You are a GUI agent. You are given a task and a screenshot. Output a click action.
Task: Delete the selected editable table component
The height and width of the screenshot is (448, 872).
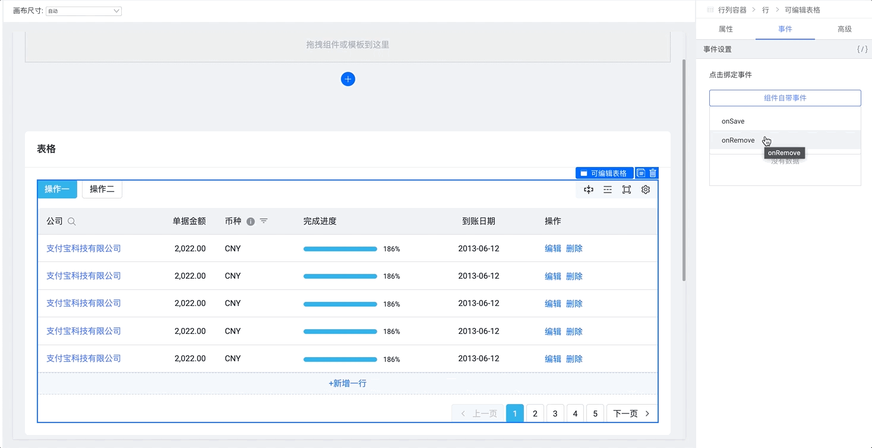(653, 173)
